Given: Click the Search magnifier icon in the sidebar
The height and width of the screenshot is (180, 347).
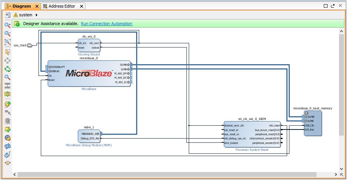Looking at the screenshot, I should pos(8,77).
